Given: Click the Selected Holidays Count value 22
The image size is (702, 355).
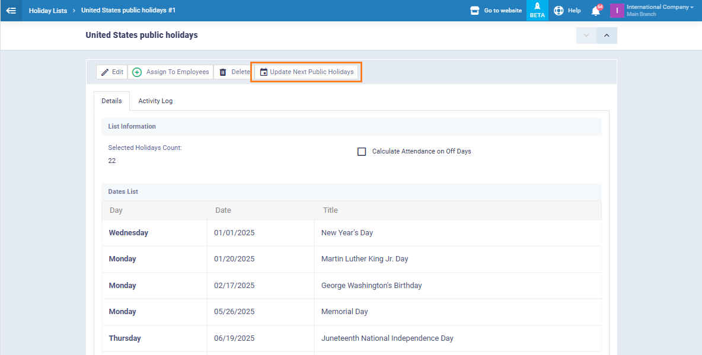Looking at the screenshot, I should point(112,161).
